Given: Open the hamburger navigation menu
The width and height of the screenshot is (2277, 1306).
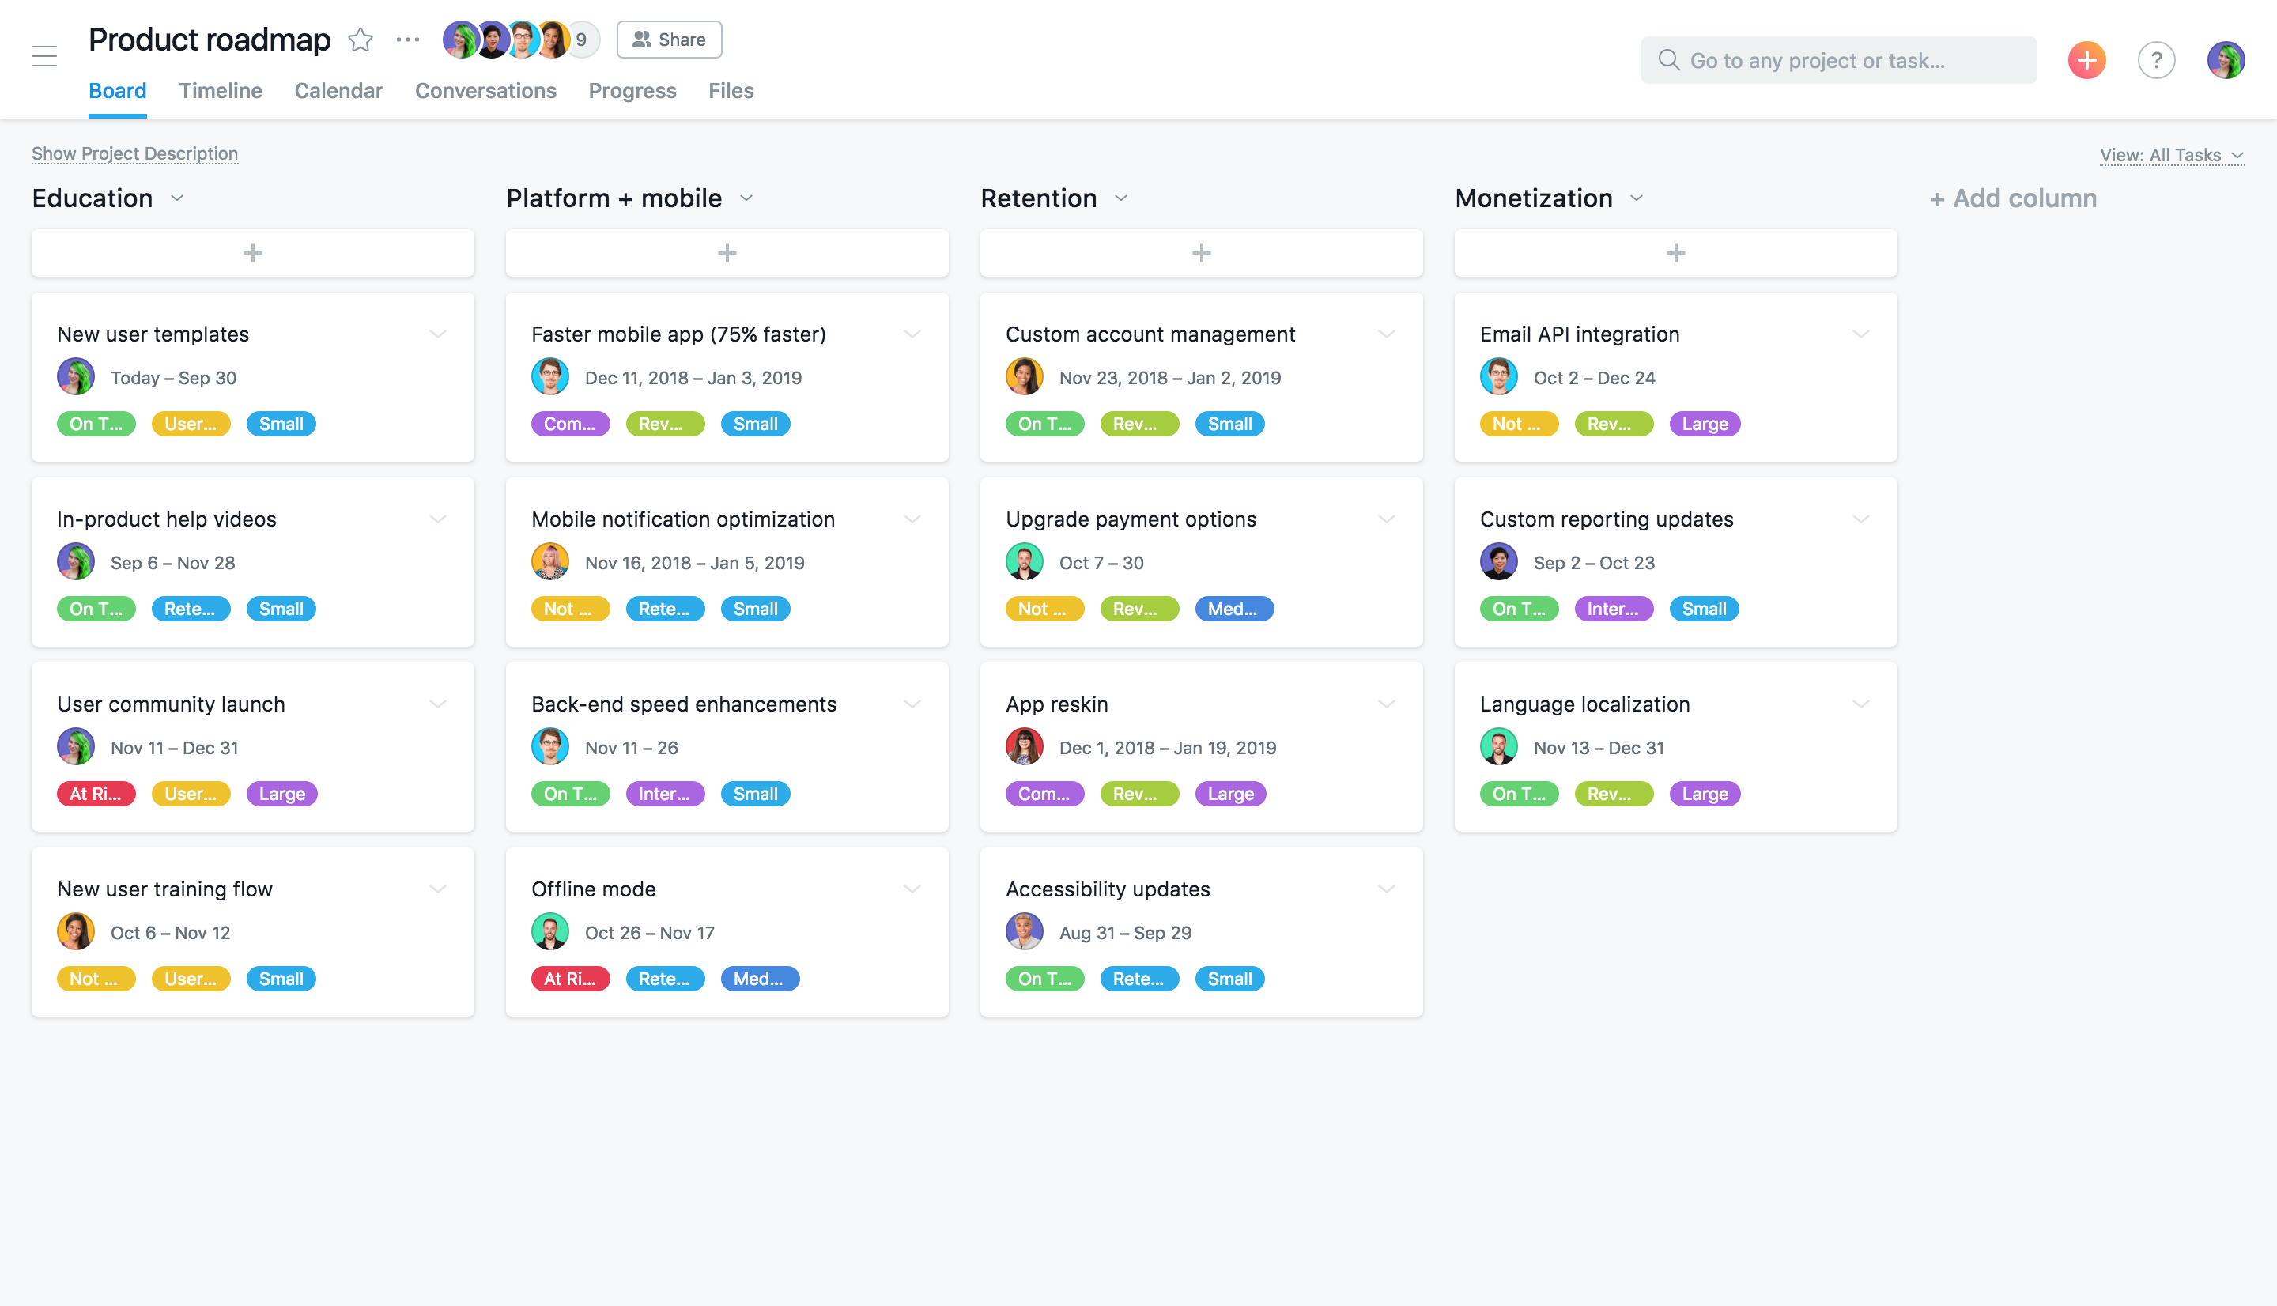Looking at the screenshot, I should 44,55.
